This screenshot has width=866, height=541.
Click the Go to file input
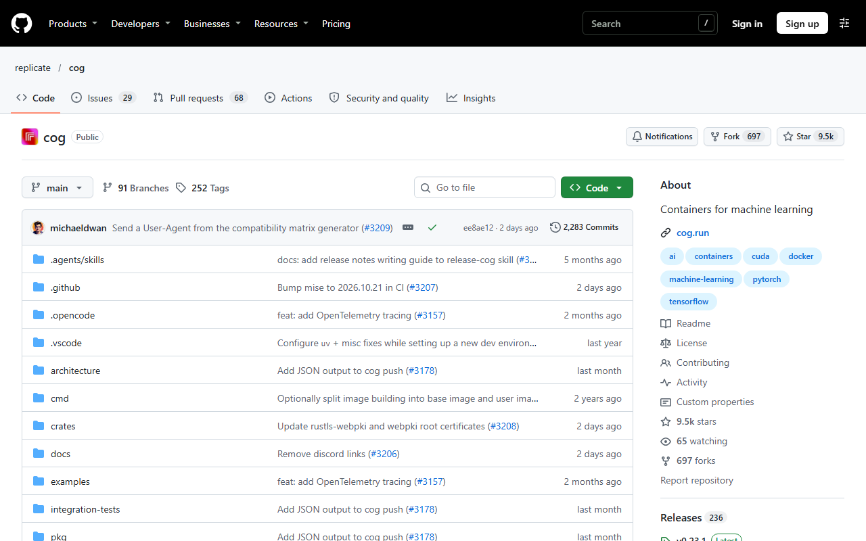(x=484, y=187)
